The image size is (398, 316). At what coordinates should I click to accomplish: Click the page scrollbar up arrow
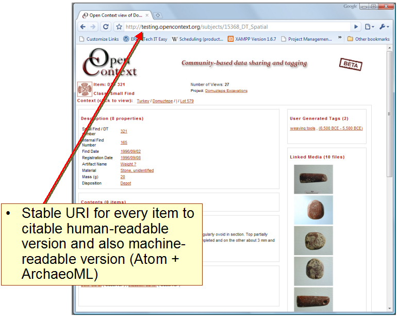[389, 48]
